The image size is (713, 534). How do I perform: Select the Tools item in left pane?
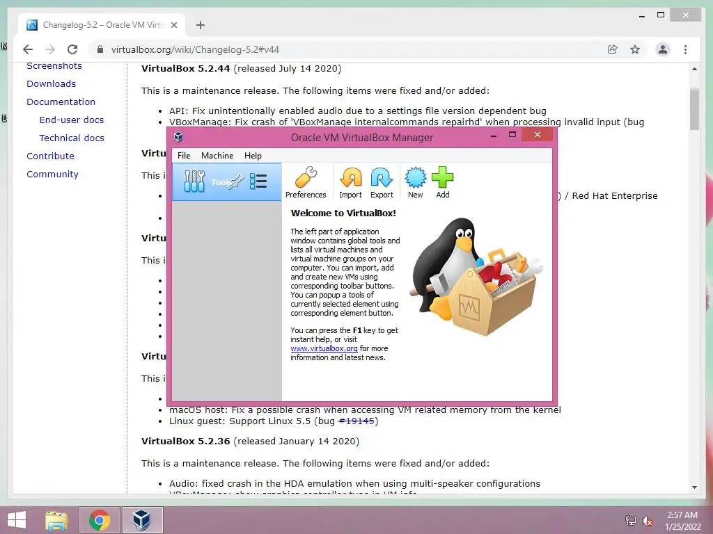226,182
